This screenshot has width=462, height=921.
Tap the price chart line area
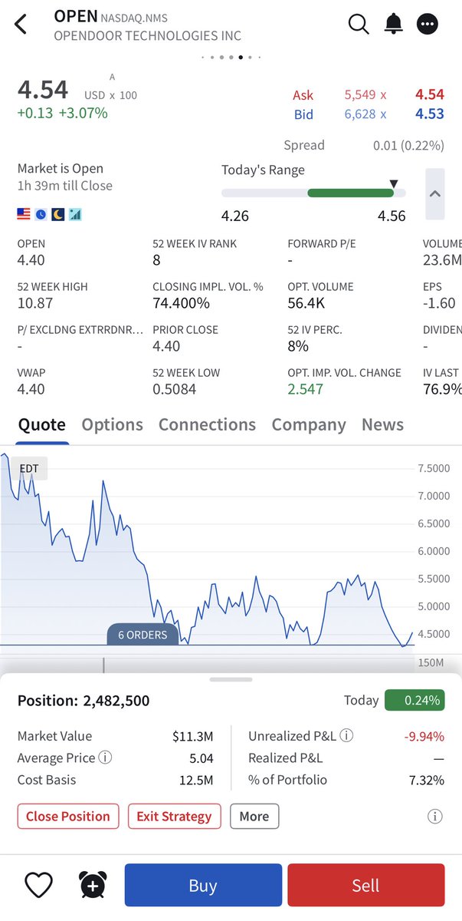[x=207, y=549]
